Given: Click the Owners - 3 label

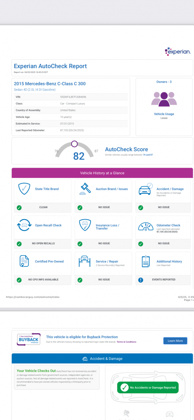Looking at the screenshot, I should pos(164,82).
